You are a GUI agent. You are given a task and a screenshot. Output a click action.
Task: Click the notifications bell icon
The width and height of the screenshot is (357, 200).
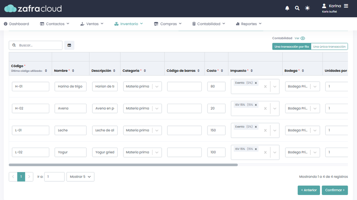(287, 8)
